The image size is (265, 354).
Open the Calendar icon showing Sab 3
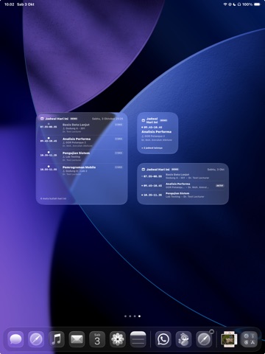[x=97, y=339]
